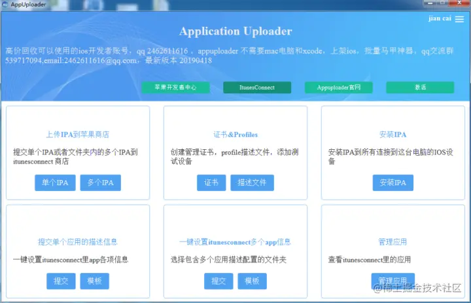Viewport: 471px width, 303px height.
Task: Click 提交 under 一键设置itunesconnect多个app信息
Action: click(x=218, y=281)
